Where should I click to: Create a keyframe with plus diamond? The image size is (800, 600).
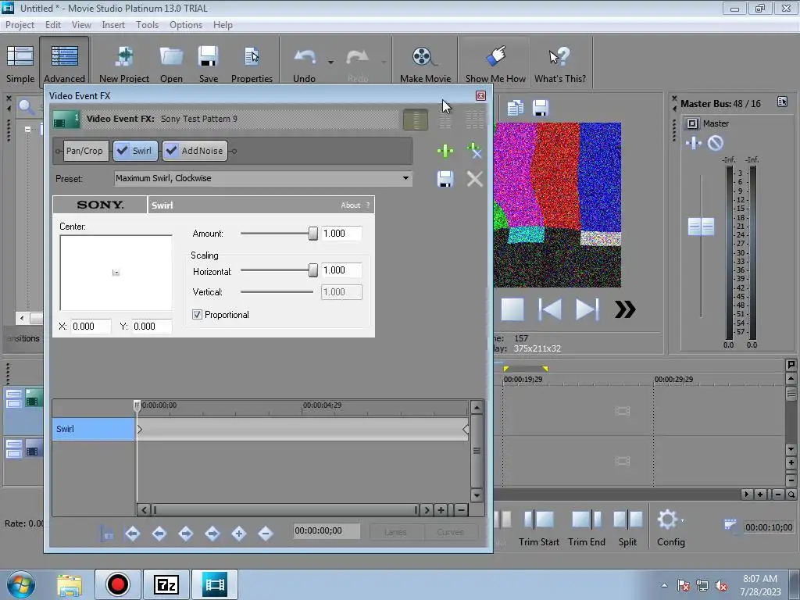[x=239, y=534]
